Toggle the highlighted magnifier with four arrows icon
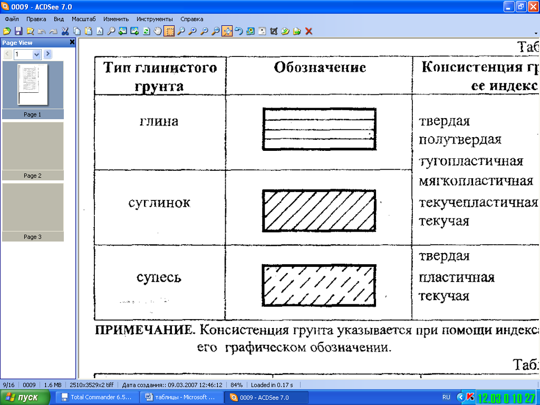Viewport: 540px width, 405px height. pyautogui.click(x=227, y=31)
